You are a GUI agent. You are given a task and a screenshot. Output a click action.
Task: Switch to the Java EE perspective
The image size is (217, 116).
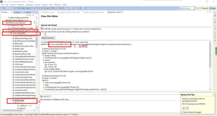coord(204,8)
